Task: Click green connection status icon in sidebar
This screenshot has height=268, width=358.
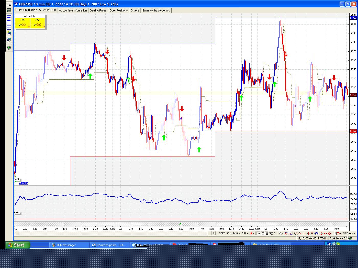Action: [9, 47]
